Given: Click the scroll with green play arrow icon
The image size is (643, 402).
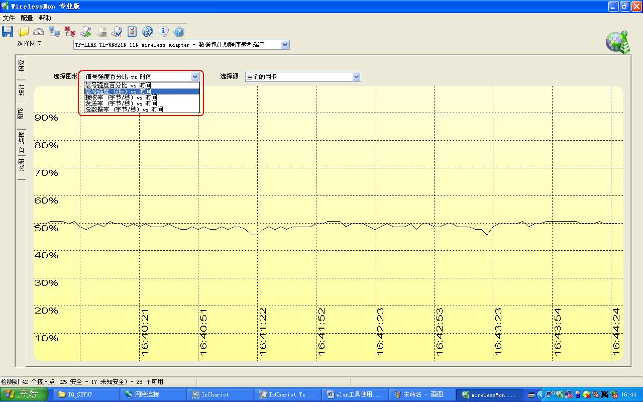Looking at the screenshot, I should point(85,32).
